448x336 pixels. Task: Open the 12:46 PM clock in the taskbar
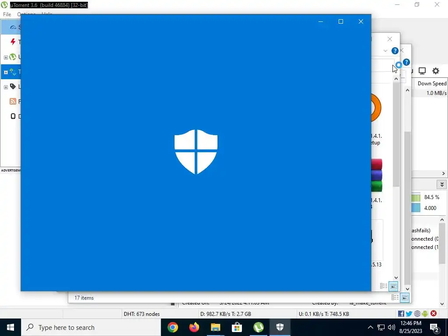coord(411,327)
